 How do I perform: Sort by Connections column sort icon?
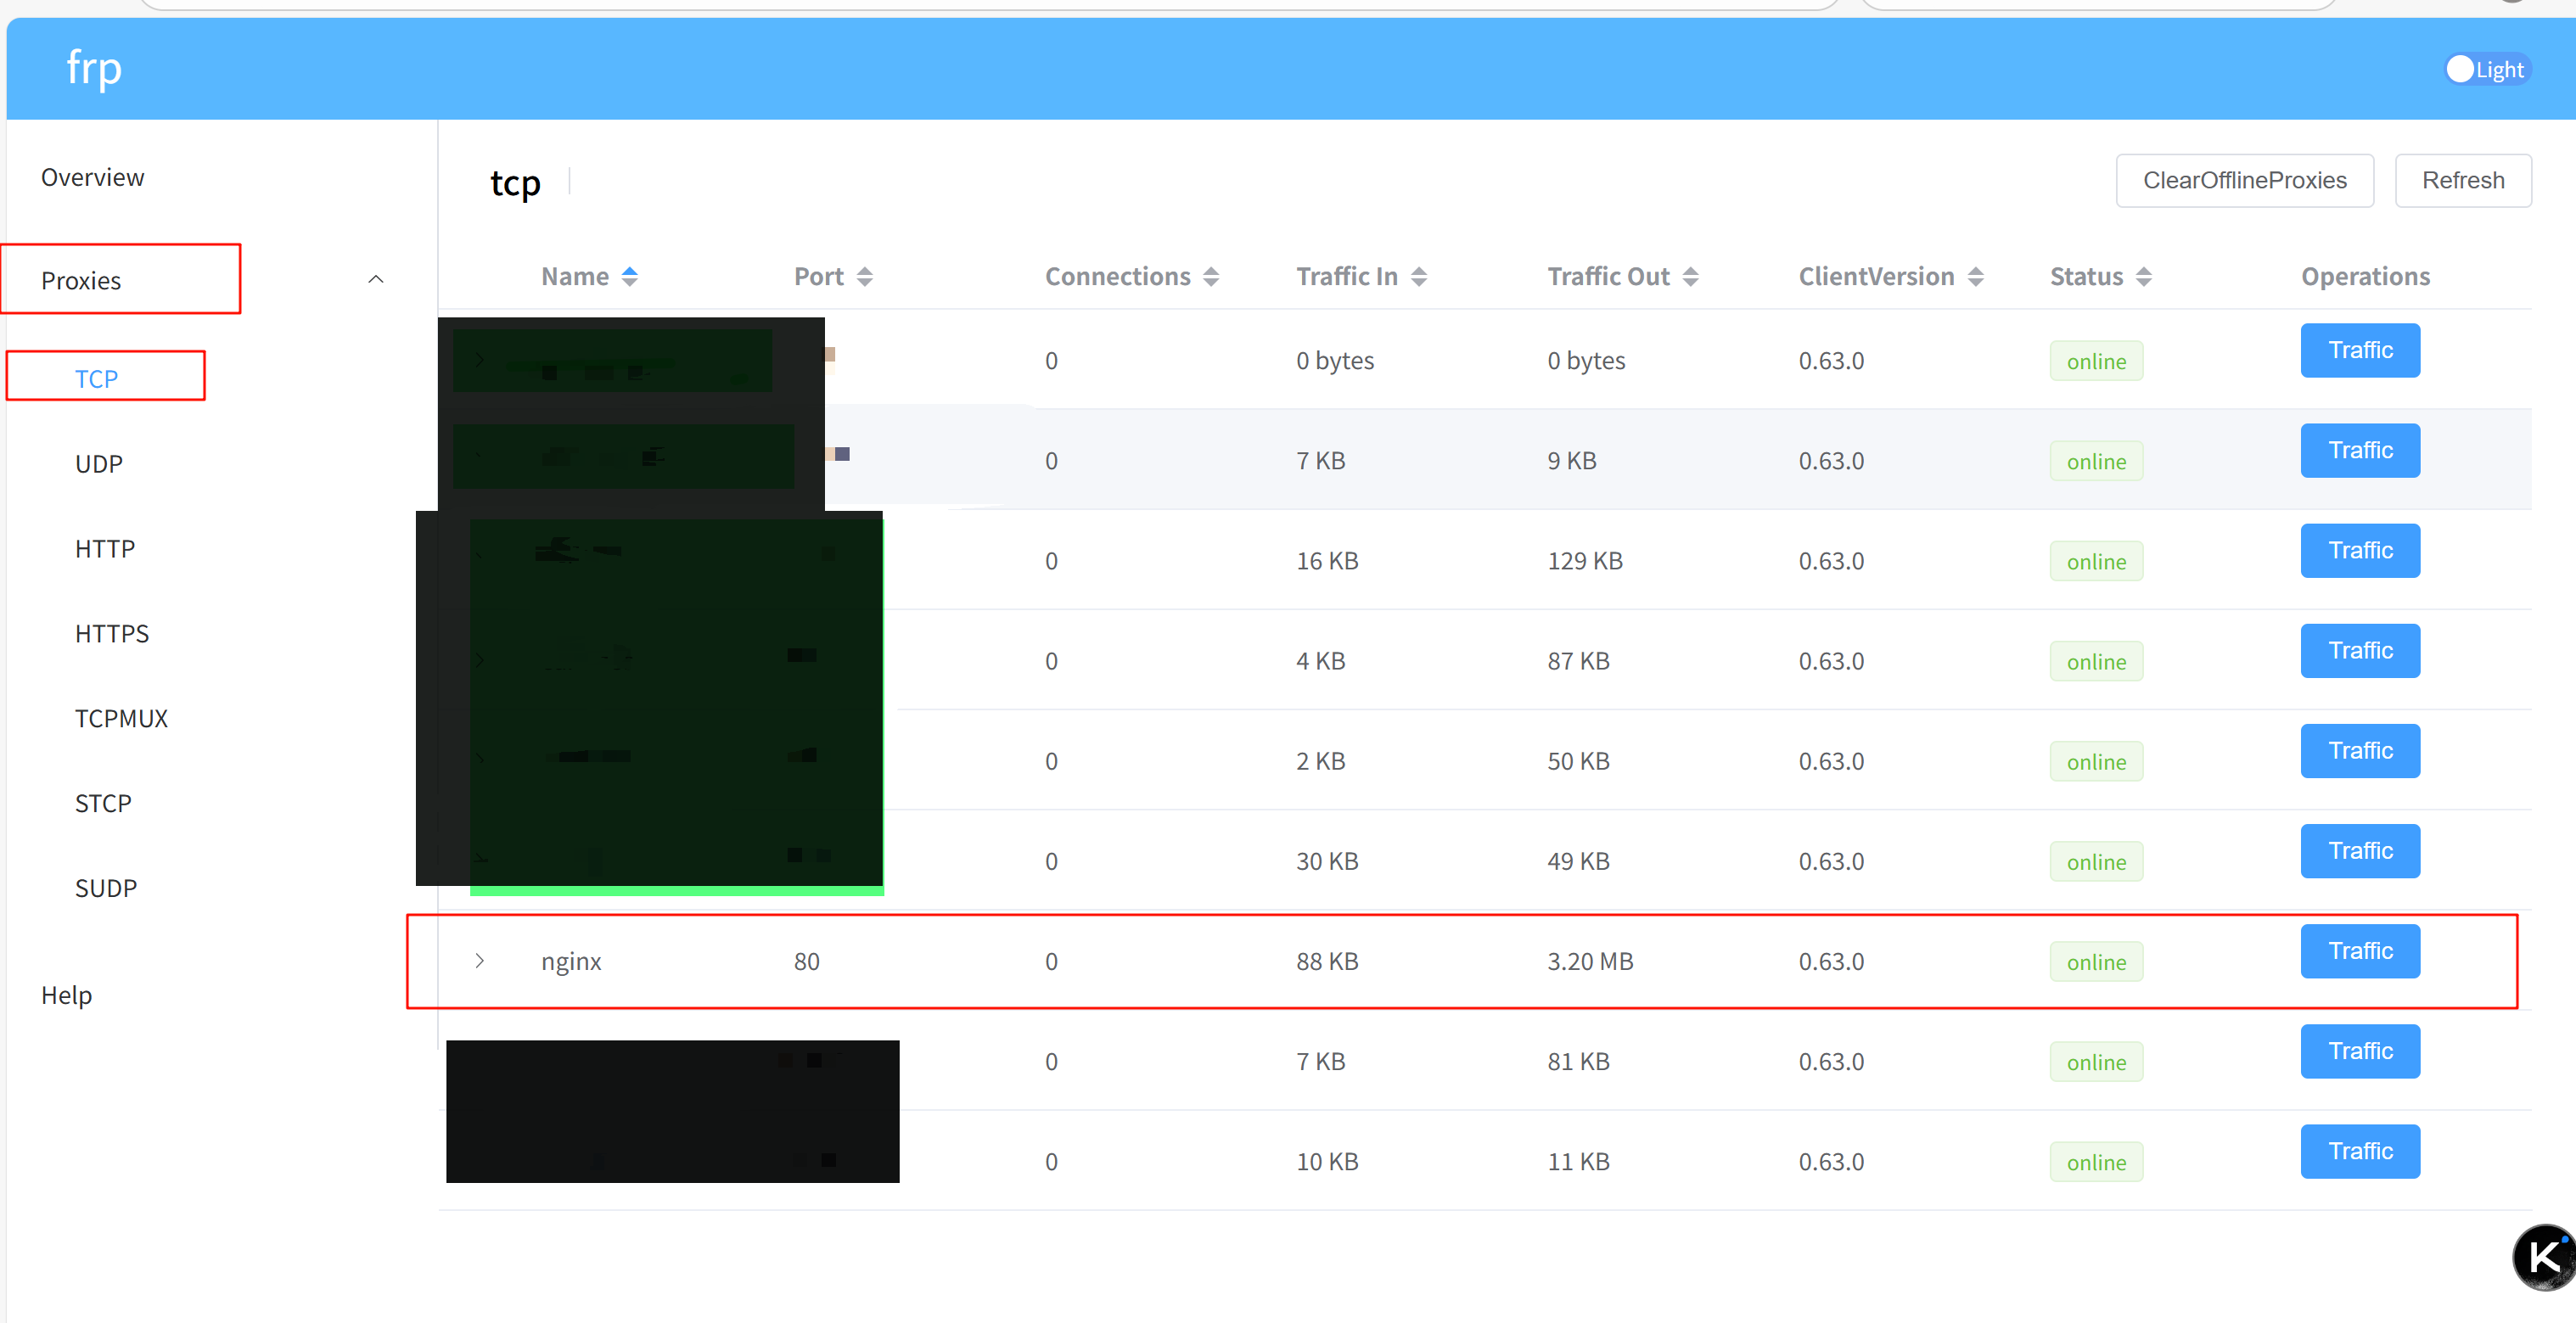pos(1210,277)
